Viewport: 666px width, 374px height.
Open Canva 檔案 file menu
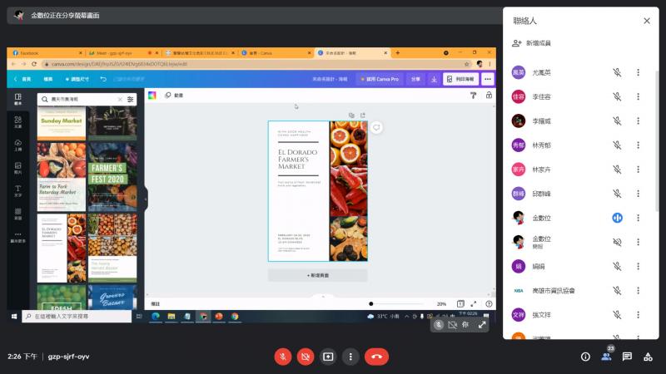pyautogui.click(x=48, y=79)
